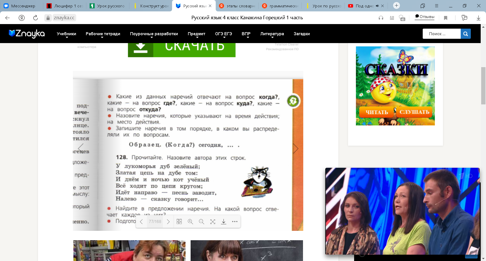Image resolution: width=486 pixels, height=261 pixels.
Task: Click the headphones read-aloud icon
Action: [381, 18]
